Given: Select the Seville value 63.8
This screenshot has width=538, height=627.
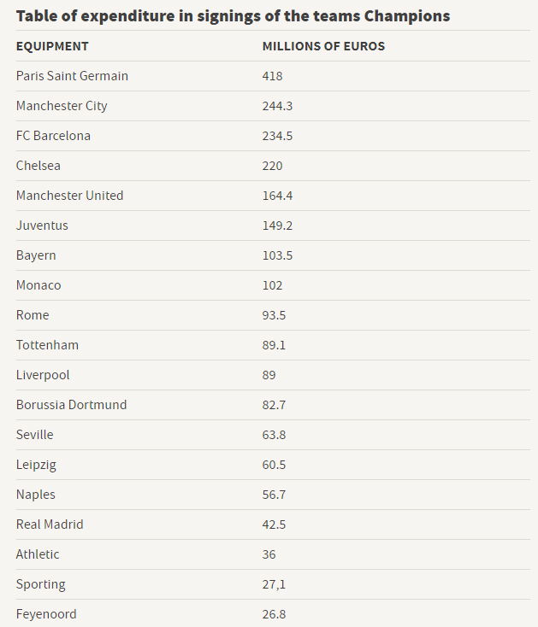Looking at the screenshot, I should coord(274,435).
